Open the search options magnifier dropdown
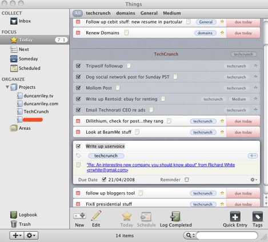 (190, 236)
